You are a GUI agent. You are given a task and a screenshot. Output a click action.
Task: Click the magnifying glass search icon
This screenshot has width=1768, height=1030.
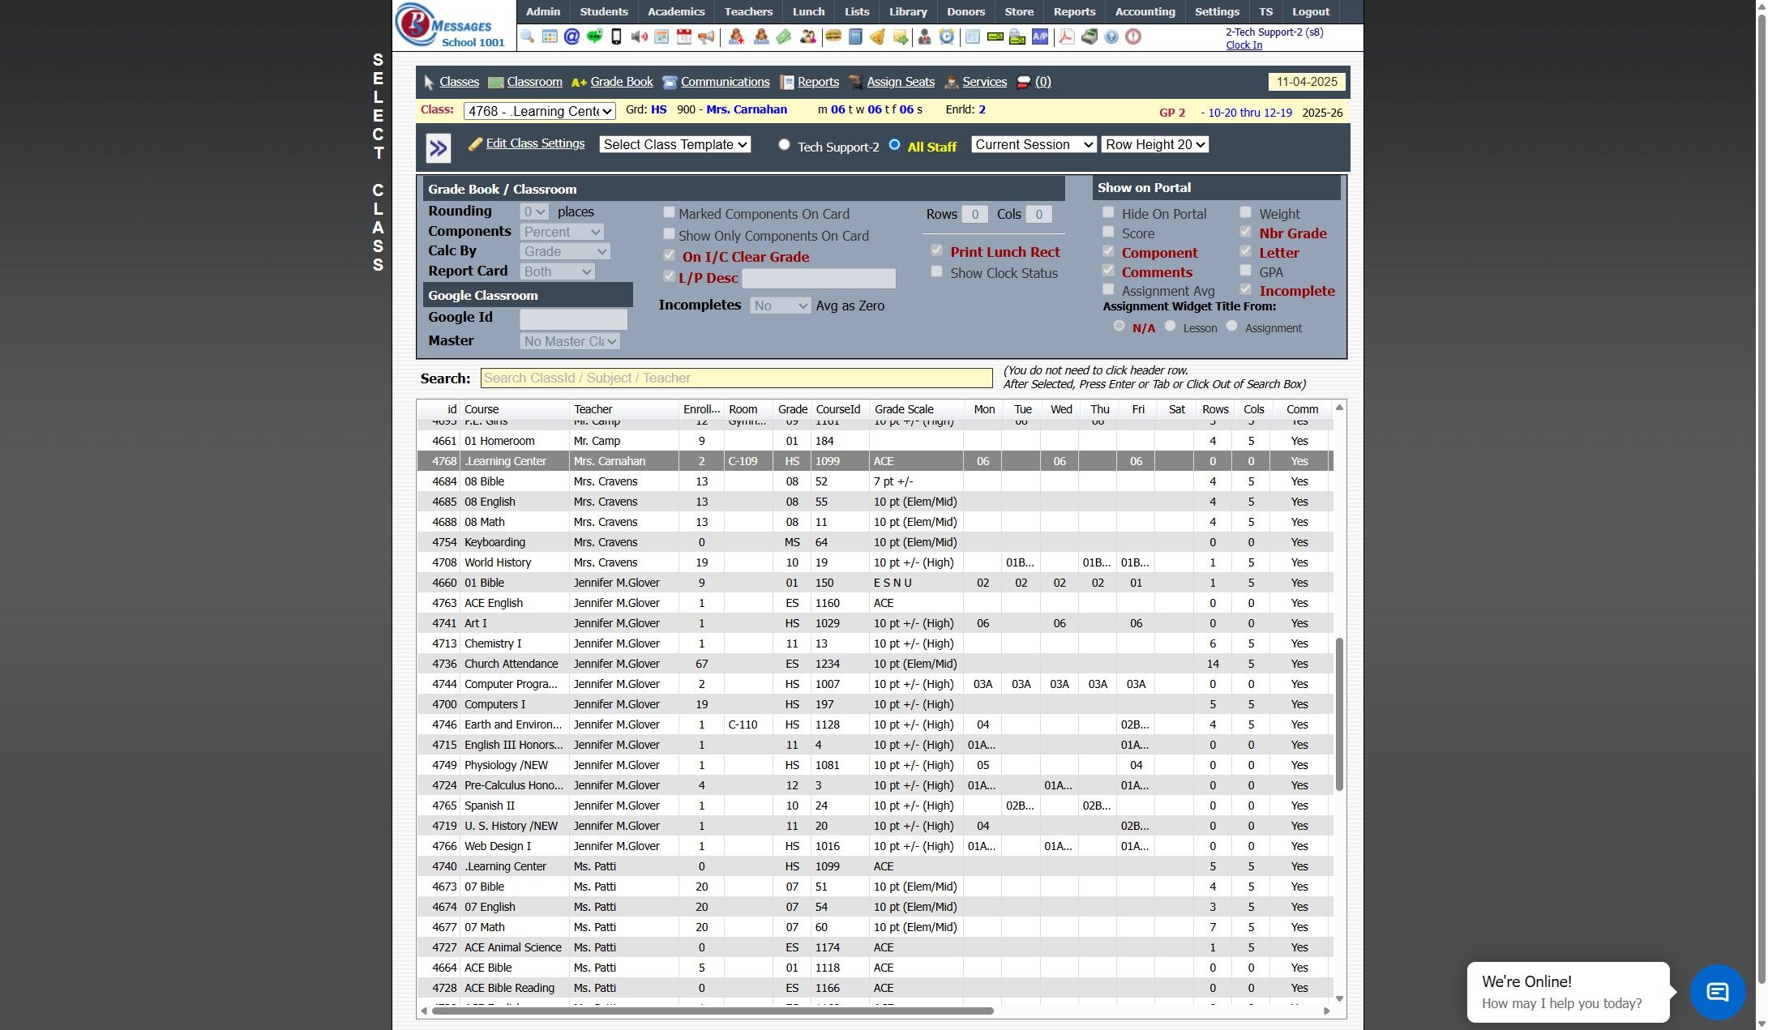tap(528, 36)
